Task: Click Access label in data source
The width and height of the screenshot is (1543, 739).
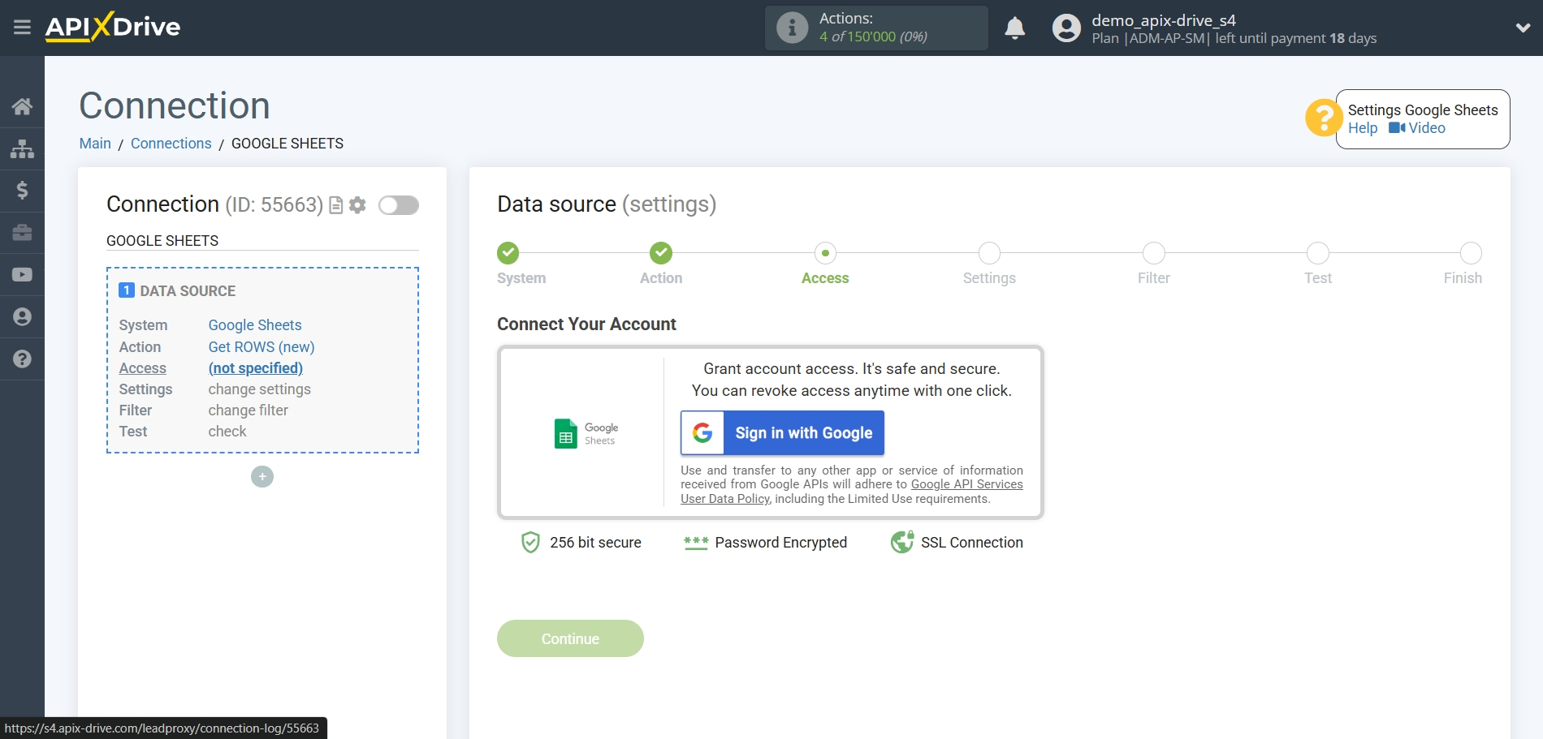Action: point(142,368)
